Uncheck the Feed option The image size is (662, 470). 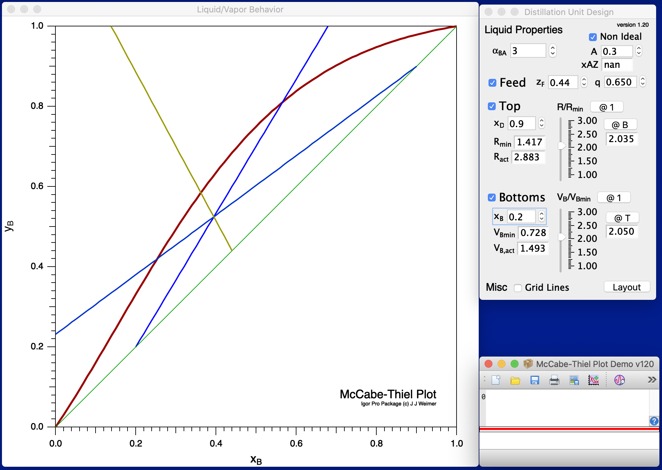pyautogui.click(x=492, y=82)
